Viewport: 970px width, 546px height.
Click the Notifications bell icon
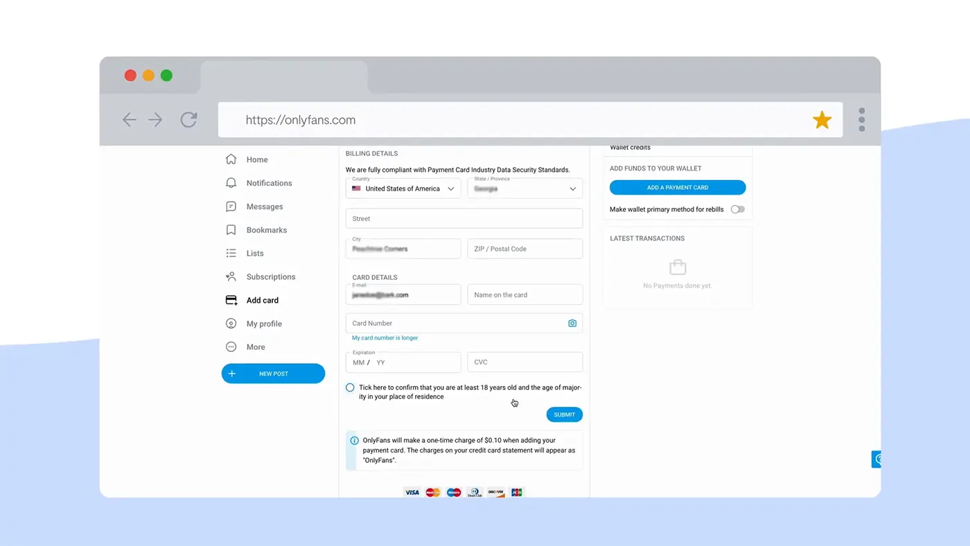[231, 183]
